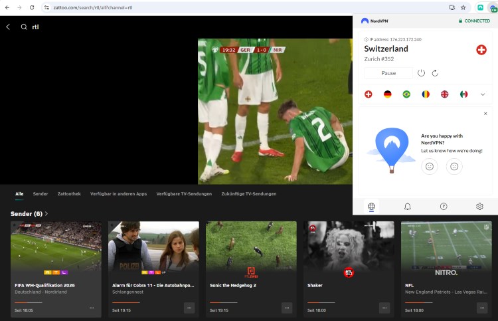498x321 pixels.
Task: Open the green extension icon in the browser toolbar
Action: pos(481,7)
